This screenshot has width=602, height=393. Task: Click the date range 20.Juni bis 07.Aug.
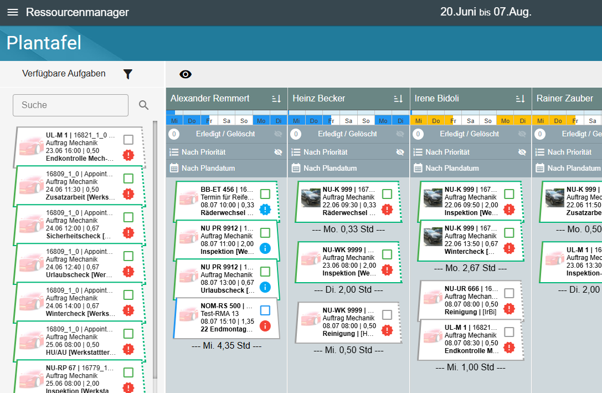(486, 12)
